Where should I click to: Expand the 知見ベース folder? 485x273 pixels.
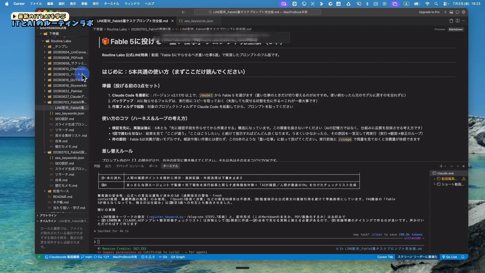pos(61,191)
